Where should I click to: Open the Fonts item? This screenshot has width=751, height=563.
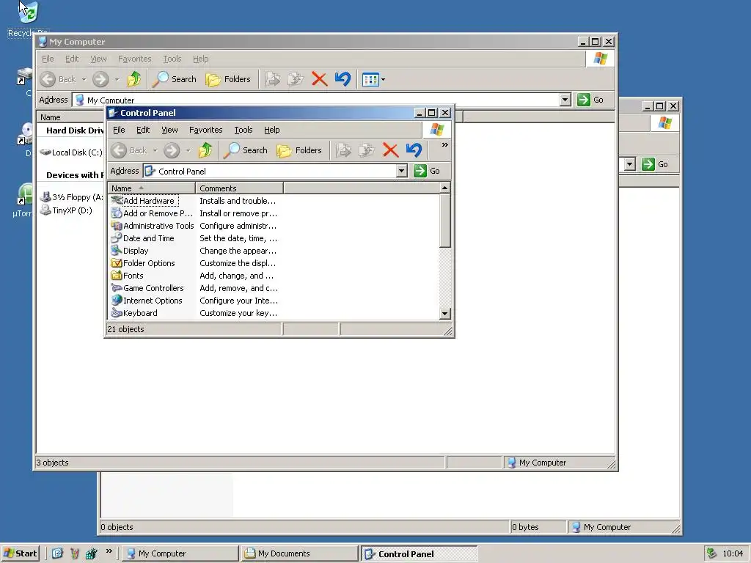pos(127,276)
